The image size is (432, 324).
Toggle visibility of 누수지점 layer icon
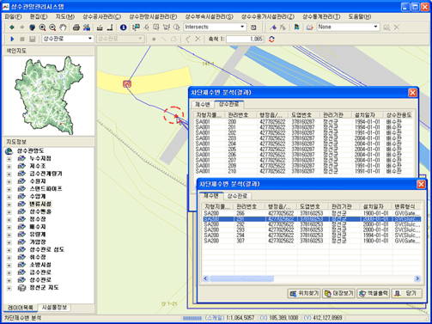click(21, 158)
